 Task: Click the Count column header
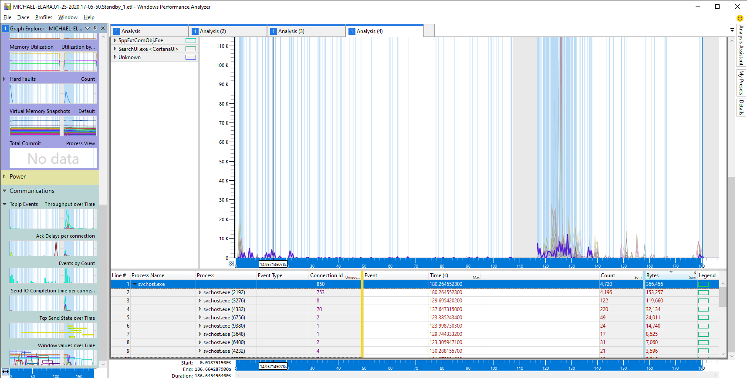pyautogui.click(x=621, y=275)
